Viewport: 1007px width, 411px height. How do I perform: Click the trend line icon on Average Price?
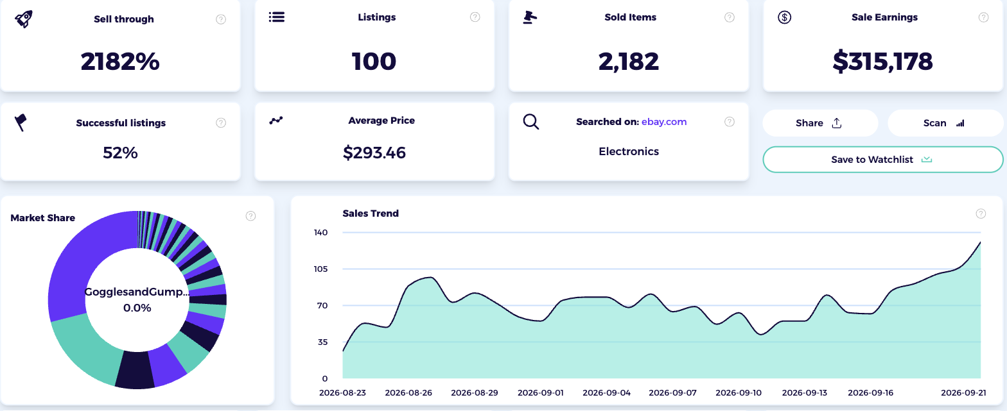pyautogui.click(x=276, y=120)
